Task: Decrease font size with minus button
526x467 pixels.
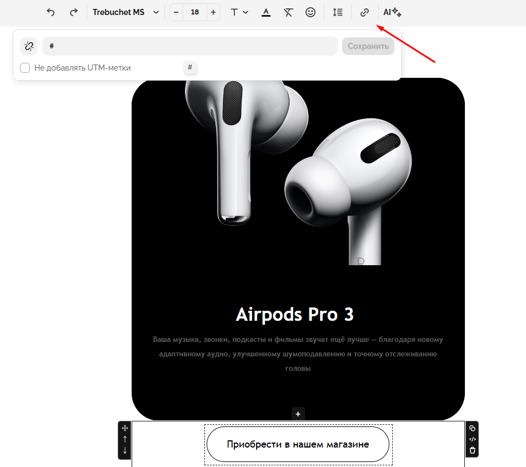Action: coord(176,12)
